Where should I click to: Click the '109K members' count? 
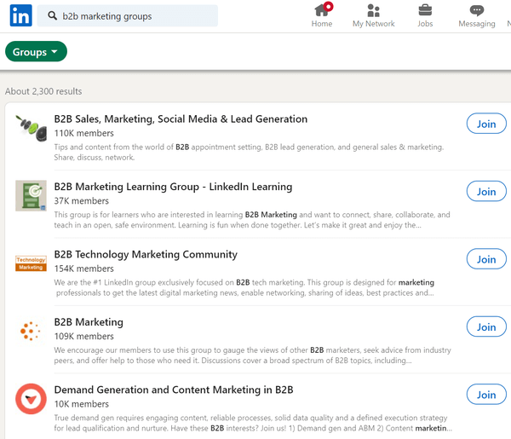(x=83, y=336)
